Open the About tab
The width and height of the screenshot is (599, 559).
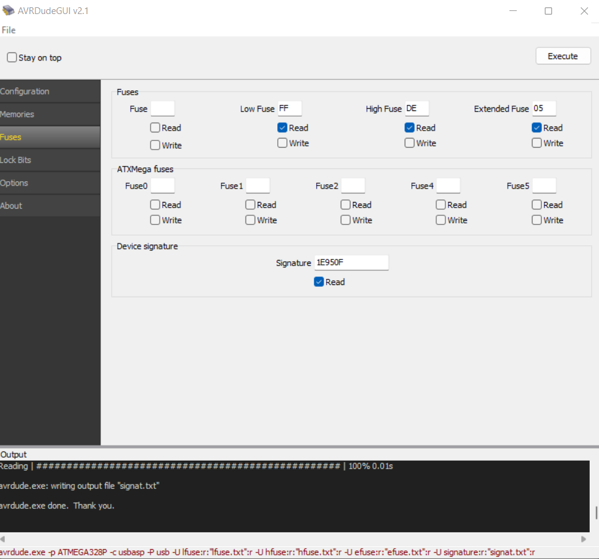click(x=50, y=206)
